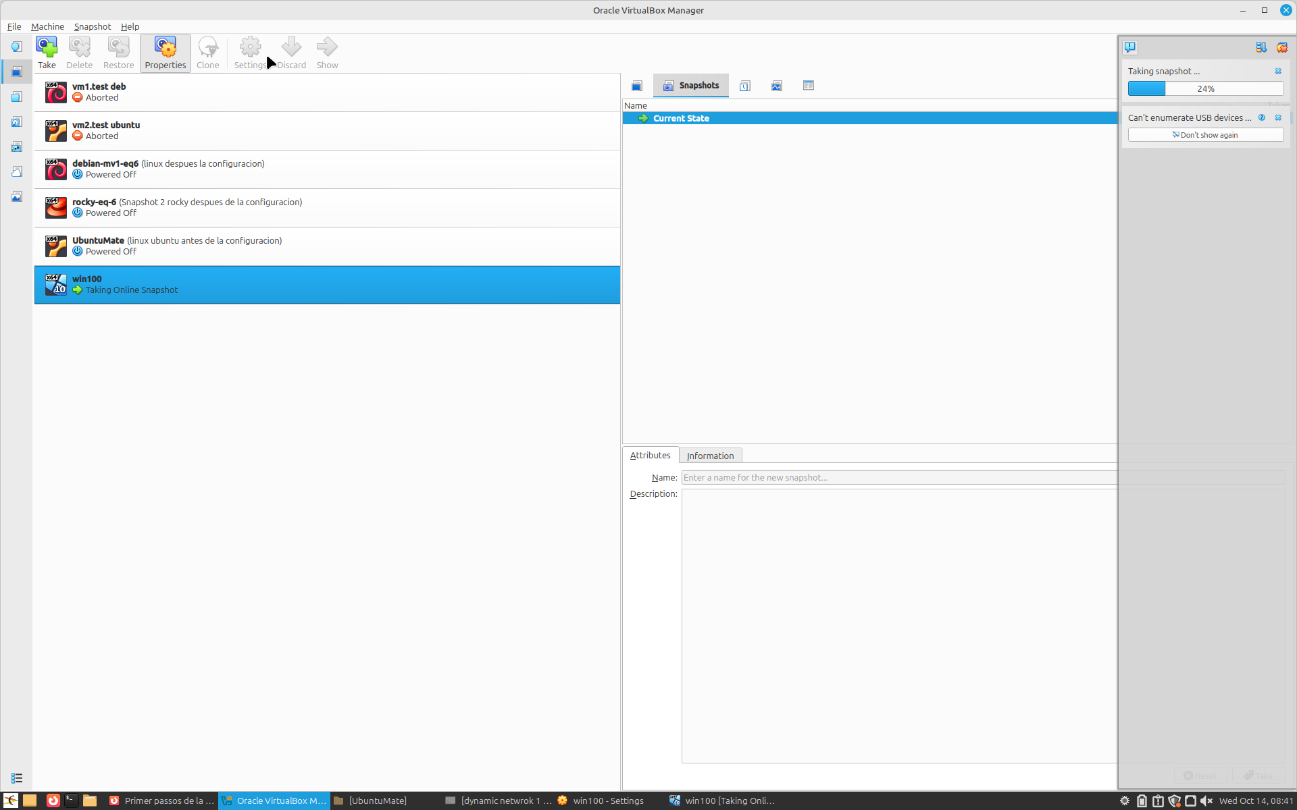Open the Activities tool in left sidebar
This screenshot has height=810, width=1297.
17,196
